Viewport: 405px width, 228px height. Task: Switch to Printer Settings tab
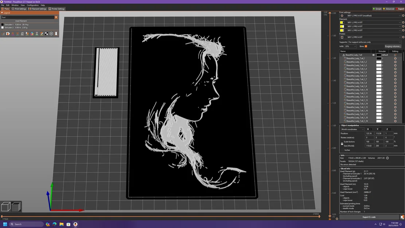click(x=57, y=9)
